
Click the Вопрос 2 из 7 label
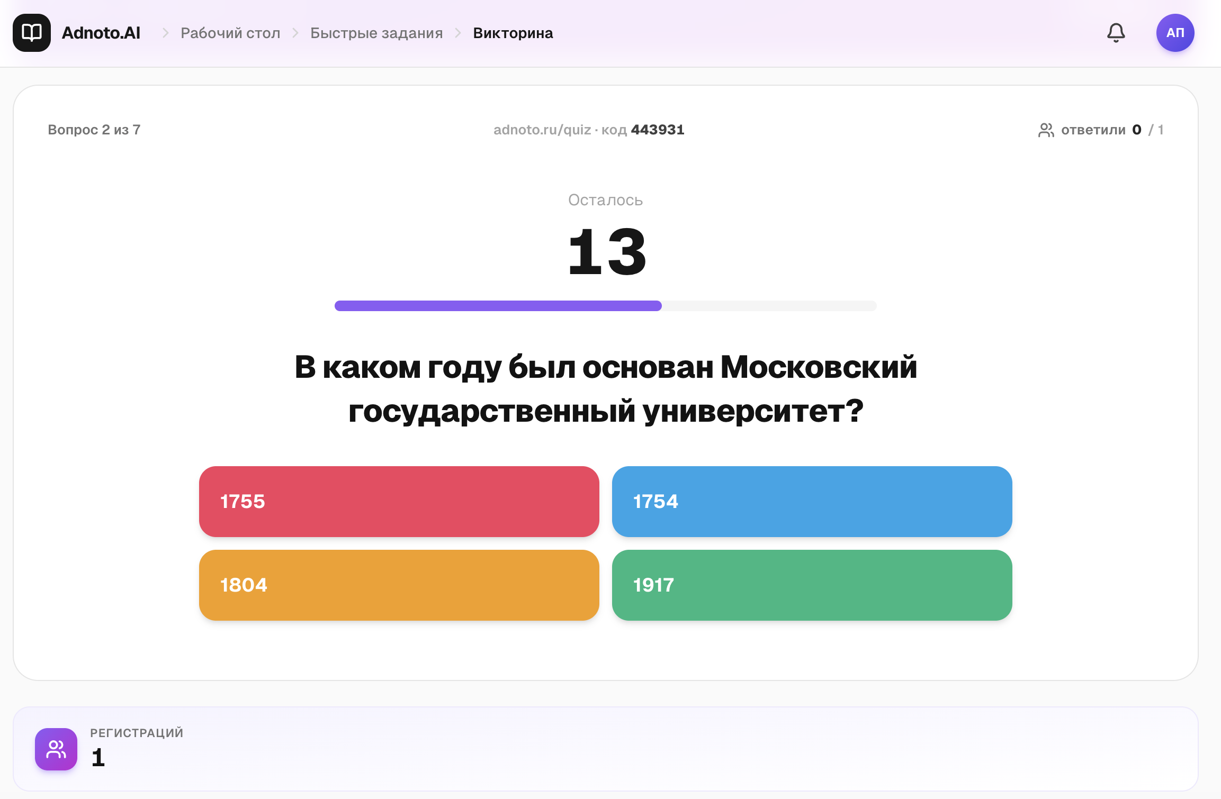tap(94, 130)
